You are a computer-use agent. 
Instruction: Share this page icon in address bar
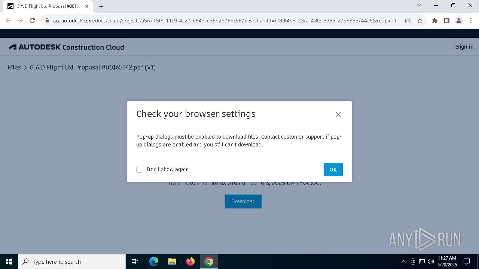(x=408, y=21)
